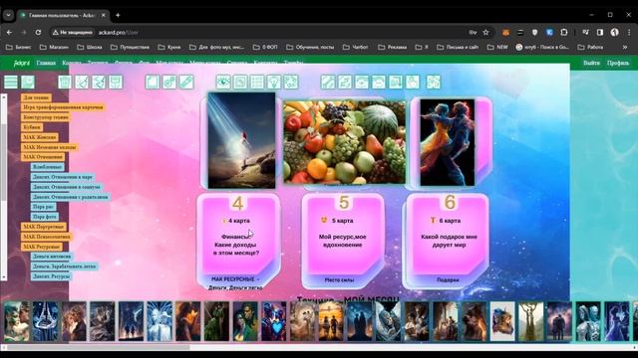This screenshot has height=358, width=638.
Task: Click the ruler-pencil toolbar icon
Action: click(x=186, y=82)
